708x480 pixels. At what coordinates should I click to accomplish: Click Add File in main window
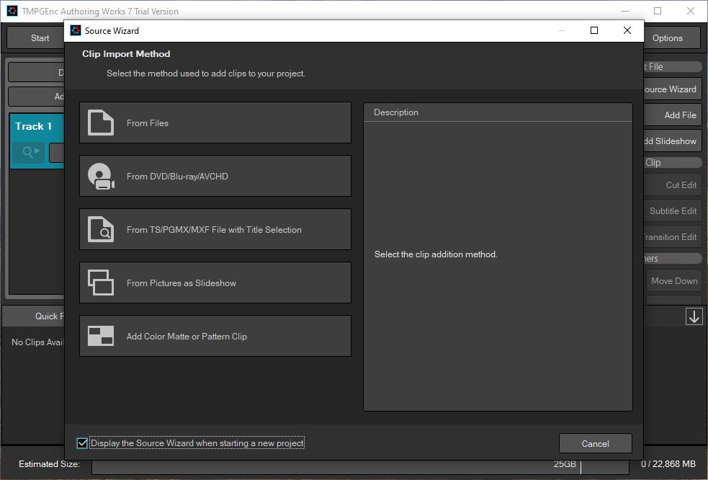672,115
